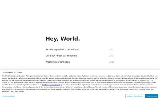Accept cookies with "Ich stimme zu"
Screen dimensions: 160x100
[152, 96]
